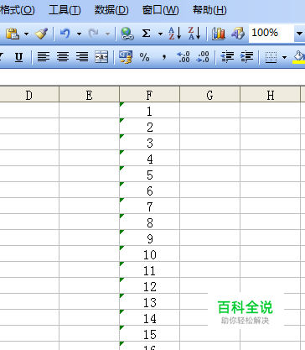Click cell in column F containing 4
The height and width of the screenshot is (350, 305).
(149, 158)
